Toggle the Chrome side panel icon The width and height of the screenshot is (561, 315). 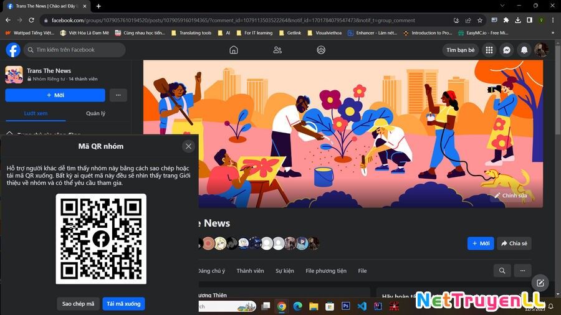[529, 21]
